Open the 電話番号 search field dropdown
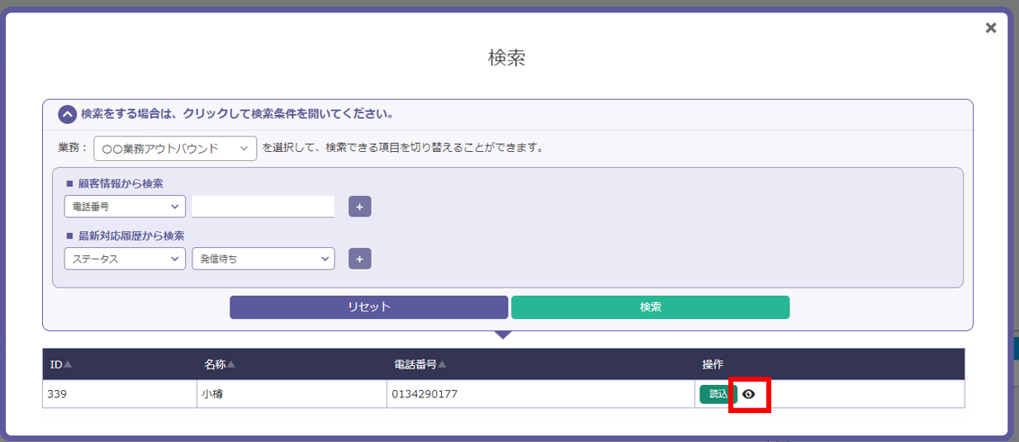Screen dimensions: 1019x442 coord(125,207)
